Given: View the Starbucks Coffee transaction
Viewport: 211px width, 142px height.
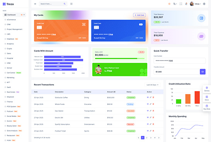Looking at the screenshot, I should click(148, 97).
